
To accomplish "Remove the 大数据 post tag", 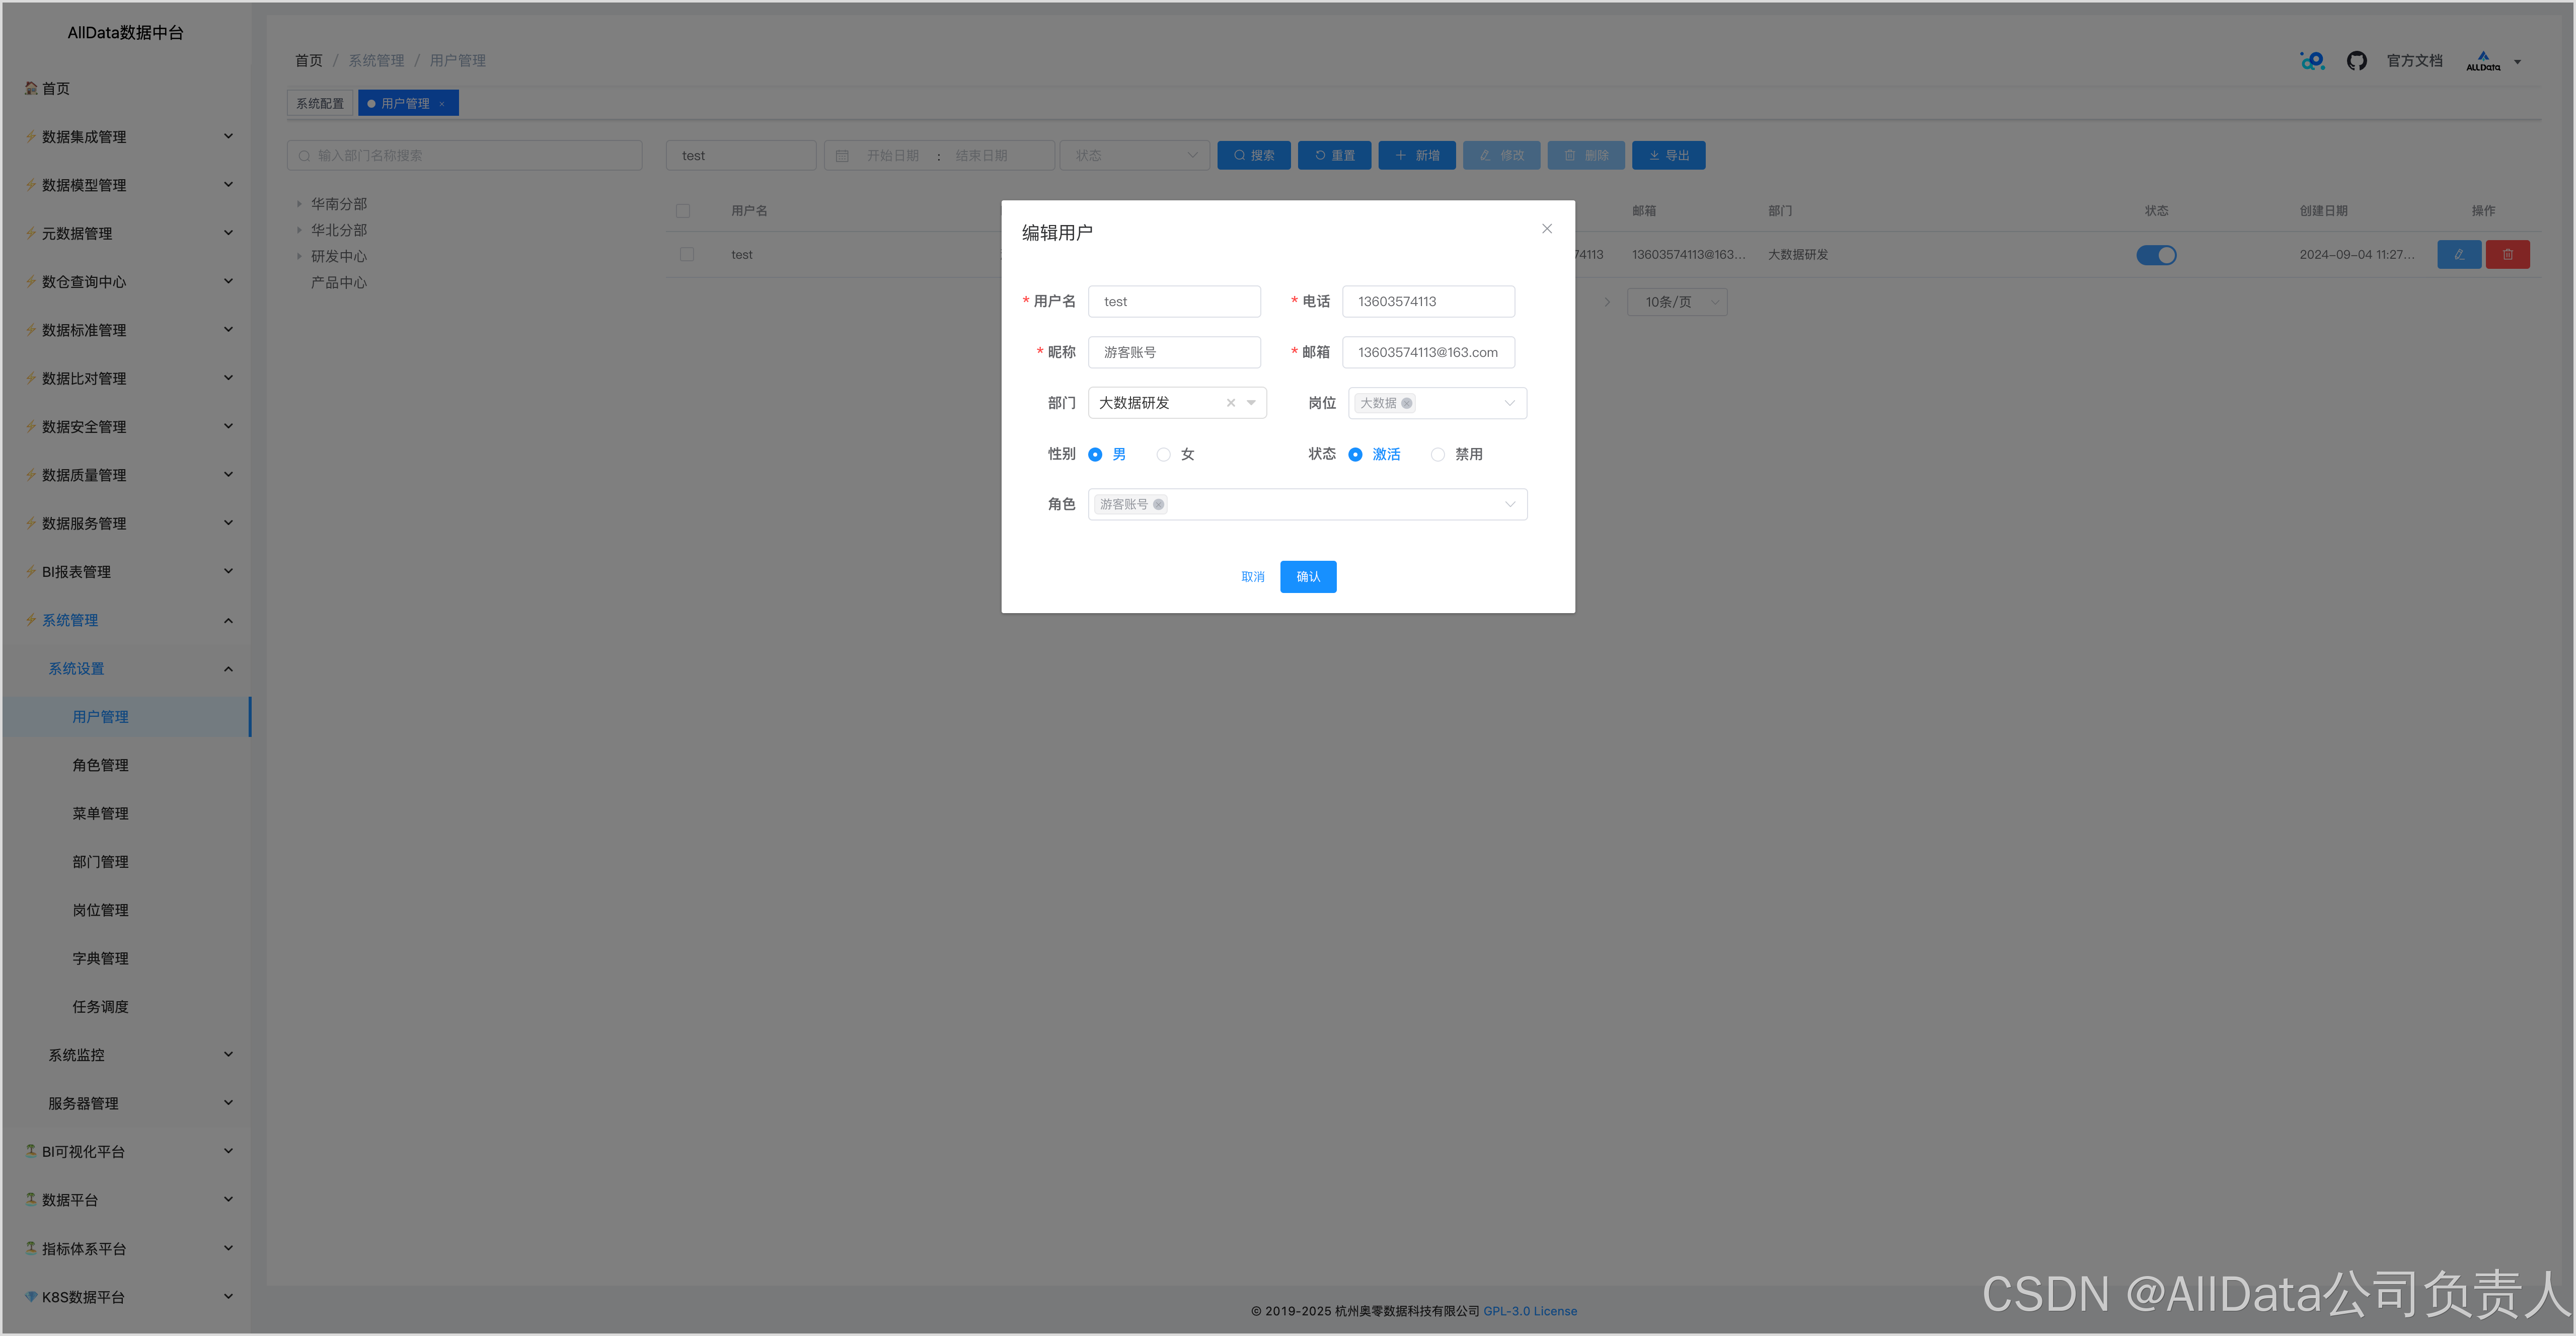I will pos(1406,403).
